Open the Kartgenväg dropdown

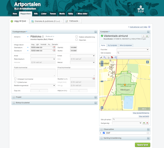pyautogui.click(x=127, y=123)
